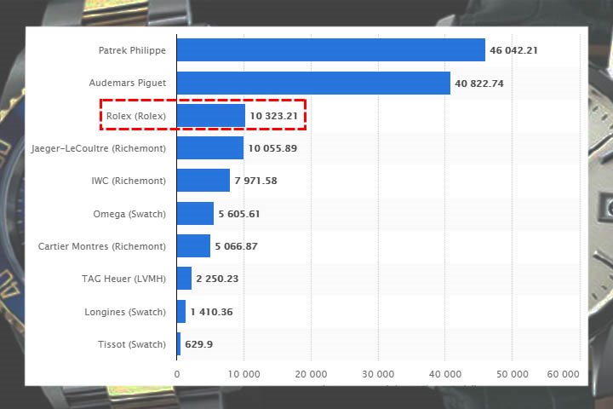Click the 'Longines (Swatch)' label
Screen dimensions: 613x409
(x=125, y=312)
